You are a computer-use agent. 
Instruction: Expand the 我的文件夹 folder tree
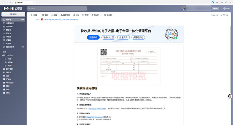tap(3, 47)
